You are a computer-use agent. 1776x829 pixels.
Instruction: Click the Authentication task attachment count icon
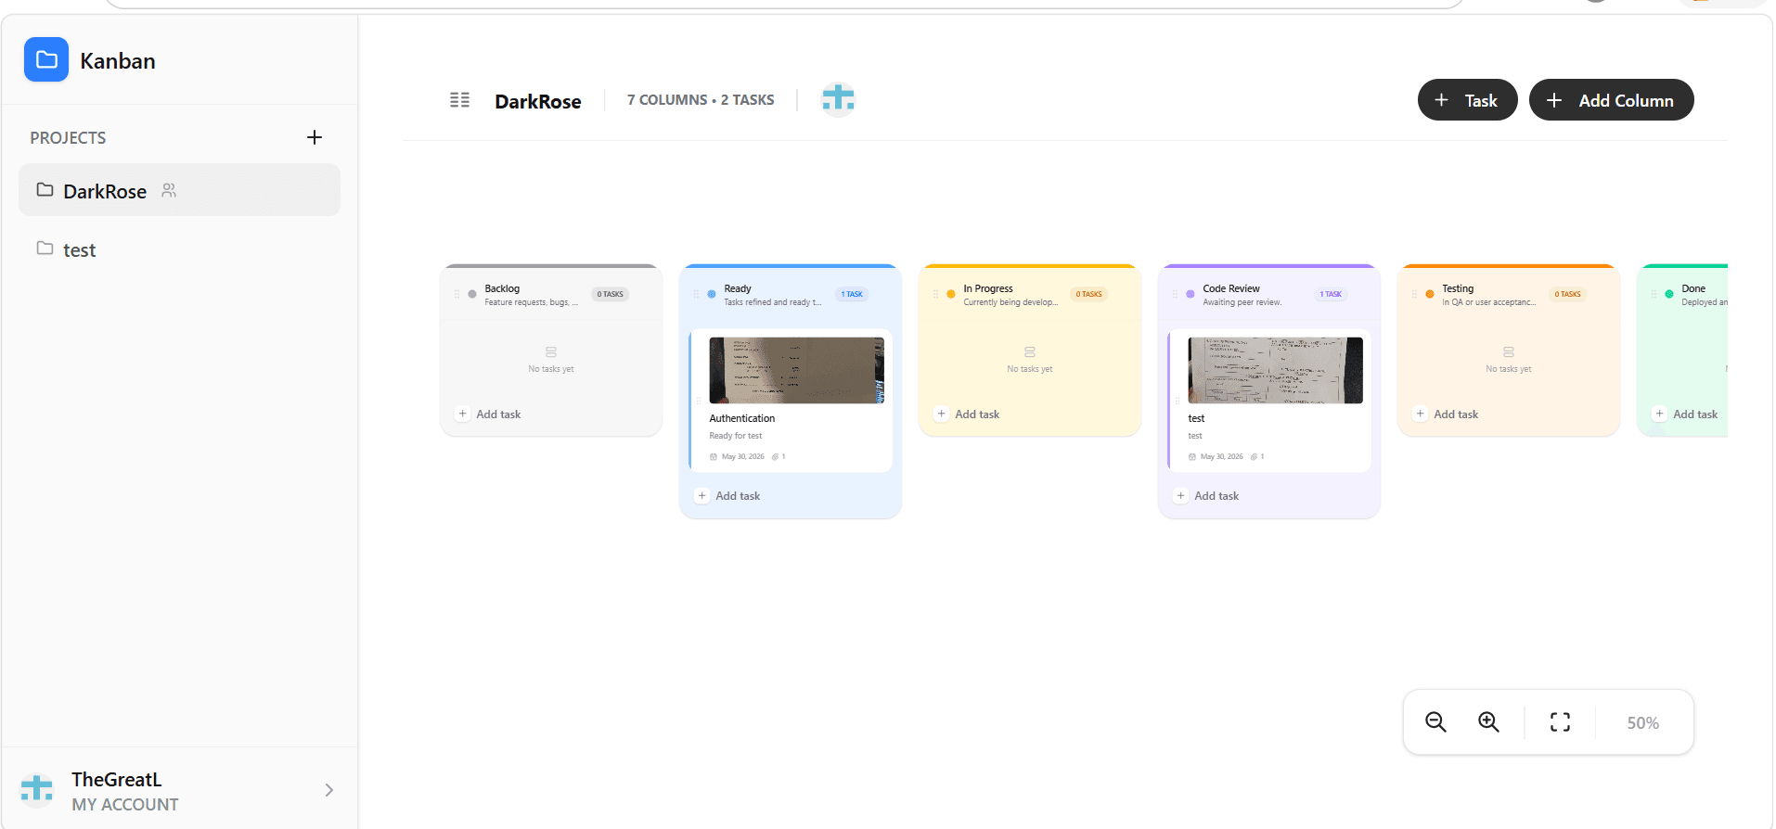775,456
